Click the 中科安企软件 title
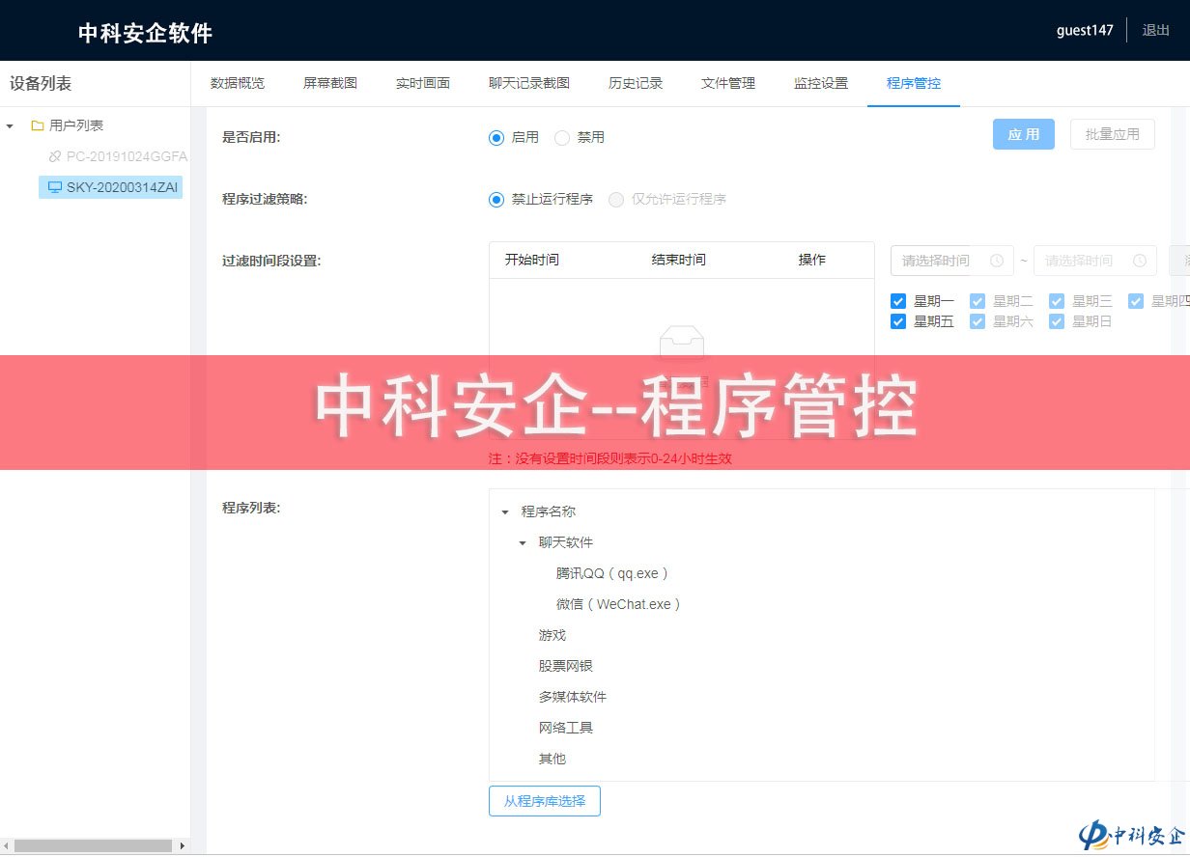Image resolution: width=1190 pixels, height=857 pixels. (145, 33)
